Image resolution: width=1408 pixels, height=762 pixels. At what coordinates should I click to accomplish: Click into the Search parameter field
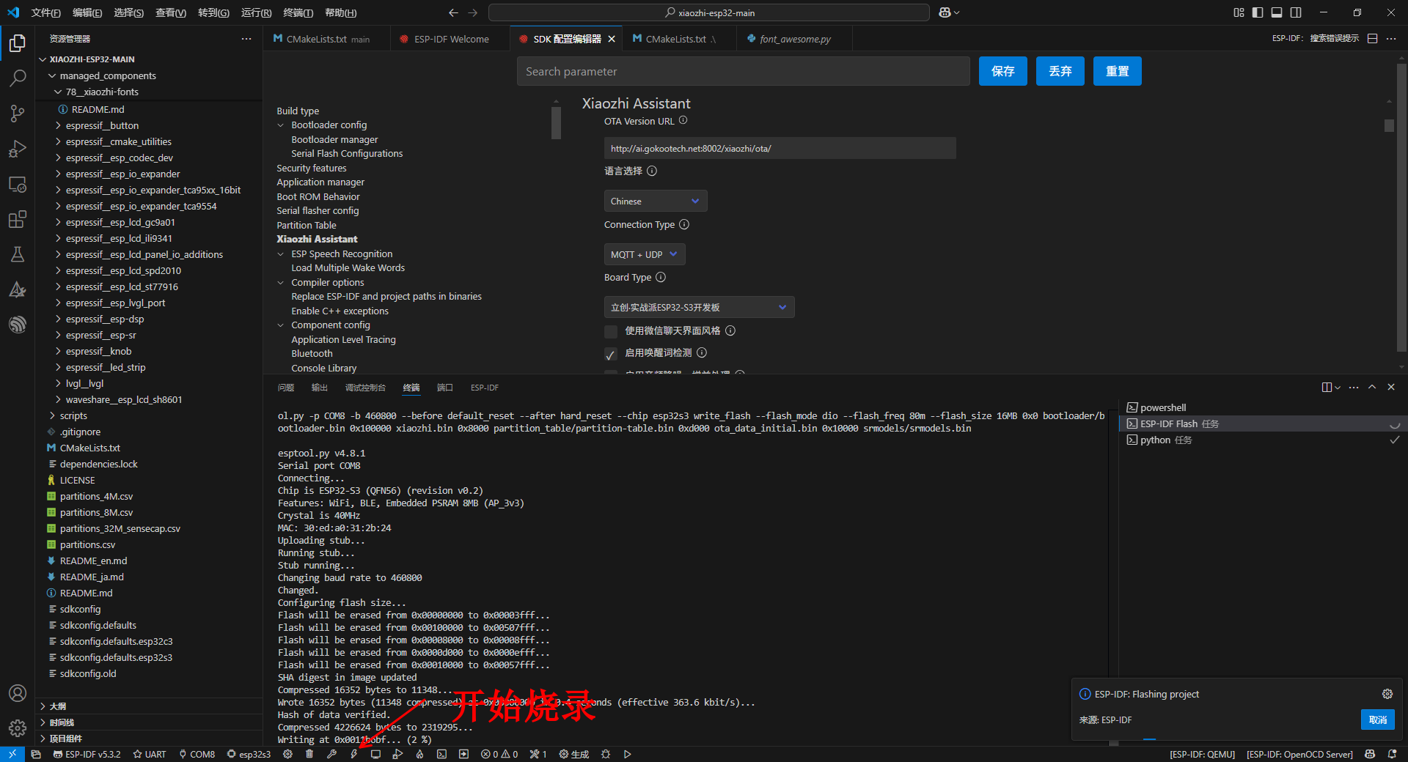point(744,71)
